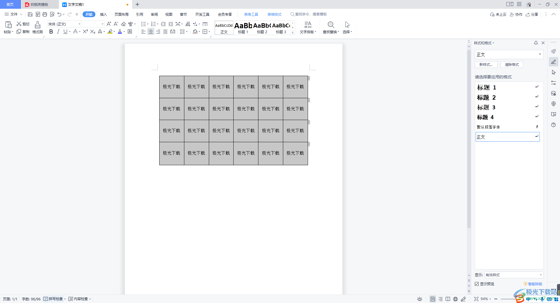Screen dimensions: 560x303
Task: Toggle justify alignment
Action: (165, 31)
